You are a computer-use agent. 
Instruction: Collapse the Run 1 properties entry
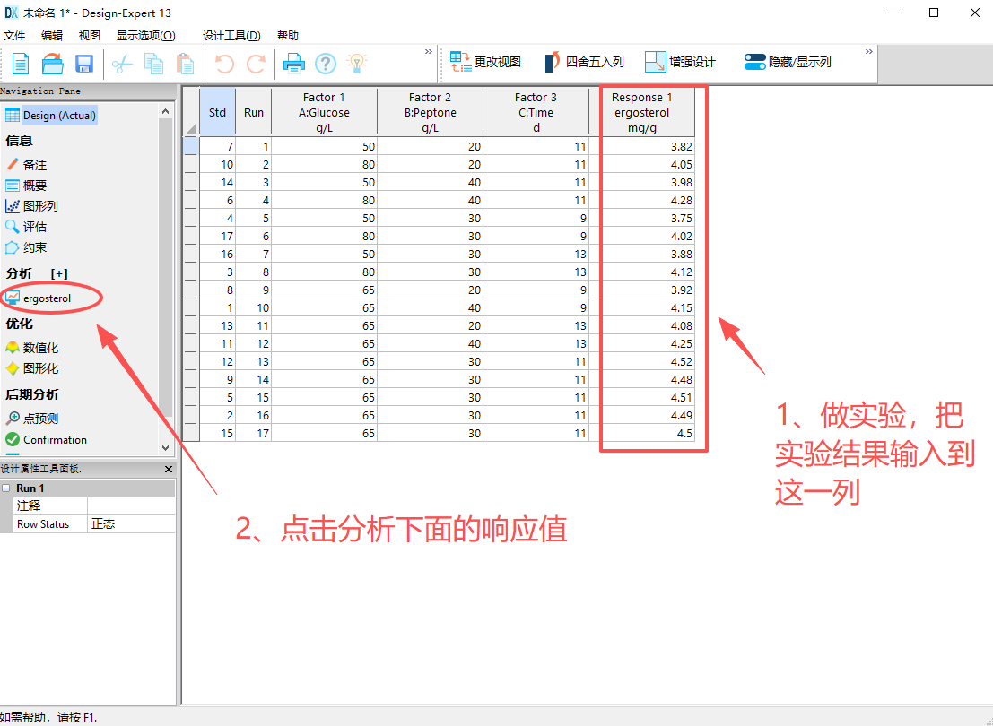coord(8,488)
